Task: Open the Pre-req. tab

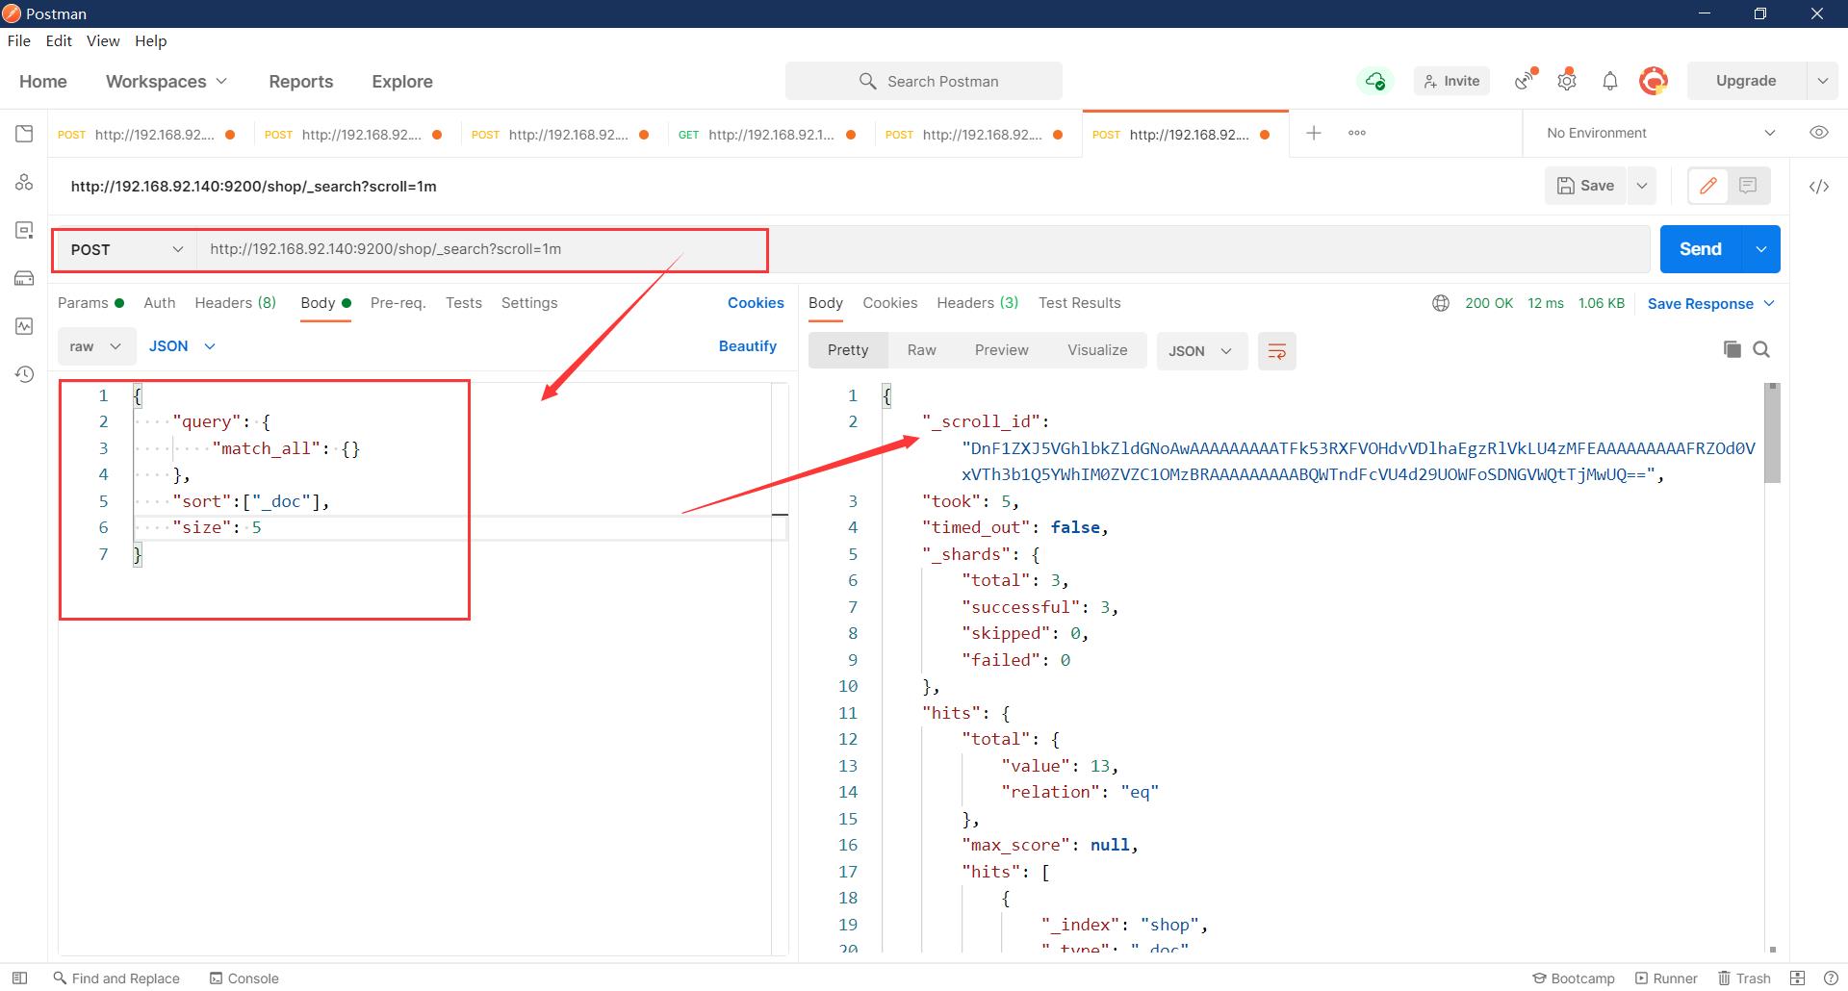Action: (x=398, y=303)
